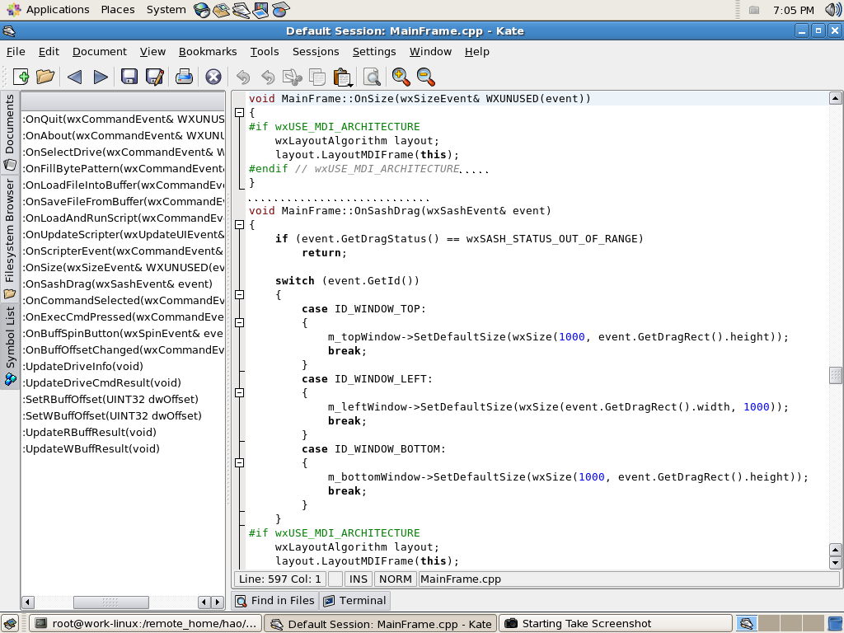Undo the last edit
The image size is (844, 633).
point(243,77)
